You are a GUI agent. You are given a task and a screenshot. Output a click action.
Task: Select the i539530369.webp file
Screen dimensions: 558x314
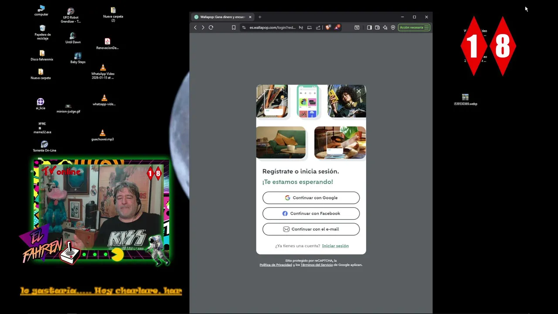[466, 99]
